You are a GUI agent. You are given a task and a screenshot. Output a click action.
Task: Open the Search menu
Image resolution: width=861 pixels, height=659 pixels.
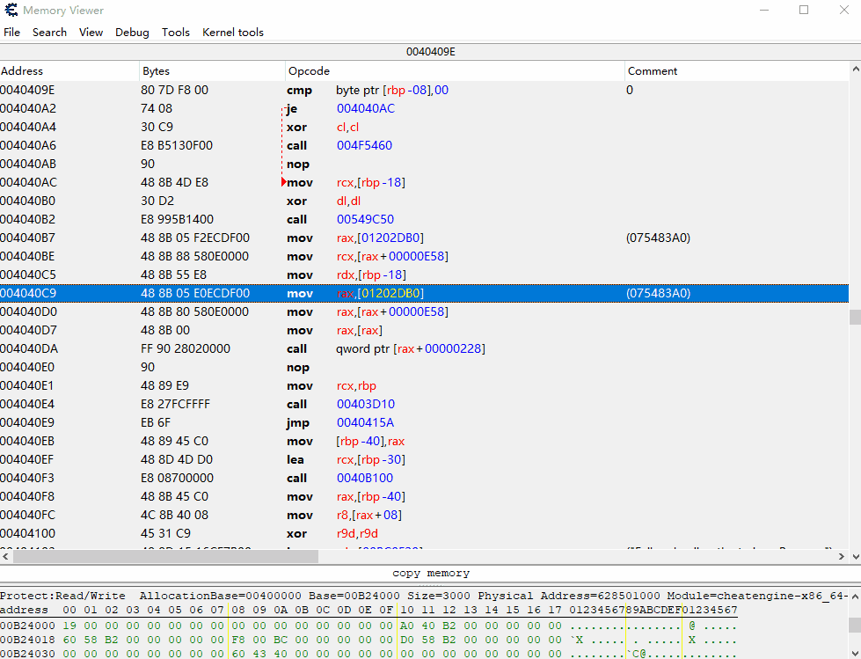[49, 33]
